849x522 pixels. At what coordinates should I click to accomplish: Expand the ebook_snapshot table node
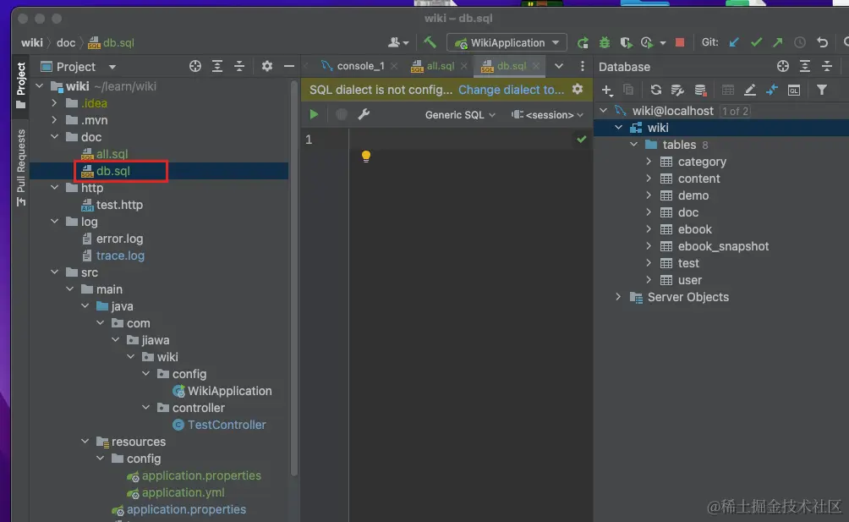649,246
